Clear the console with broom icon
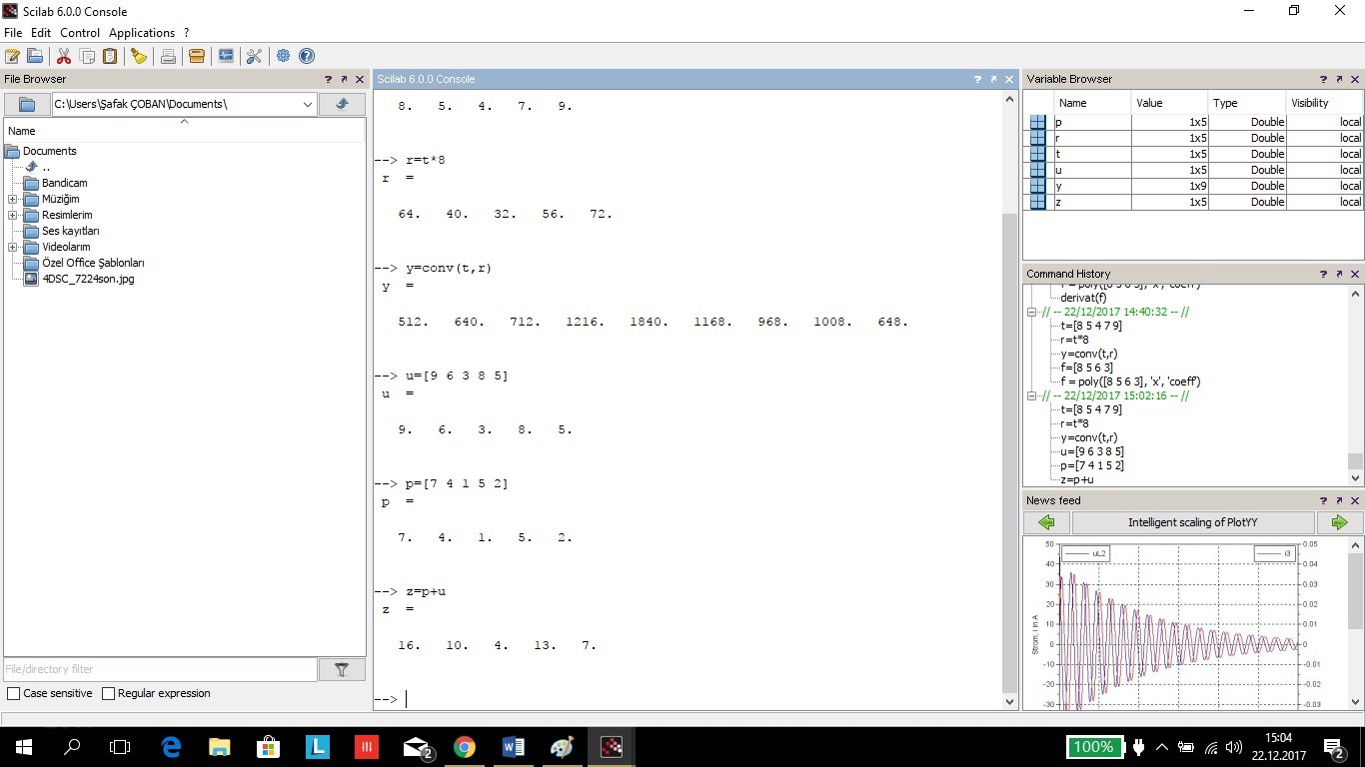The width and height of the screenshot is (1365, 767). 139,56
